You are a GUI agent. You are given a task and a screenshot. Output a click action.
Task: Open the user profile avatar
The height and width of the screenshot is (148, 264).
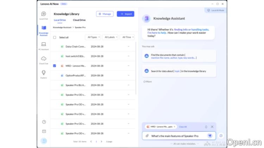[44, 141]
